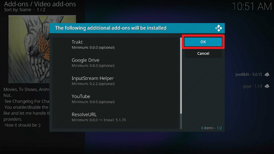
Task: Click the Sort by: Name label
Action: coord(18,10)
